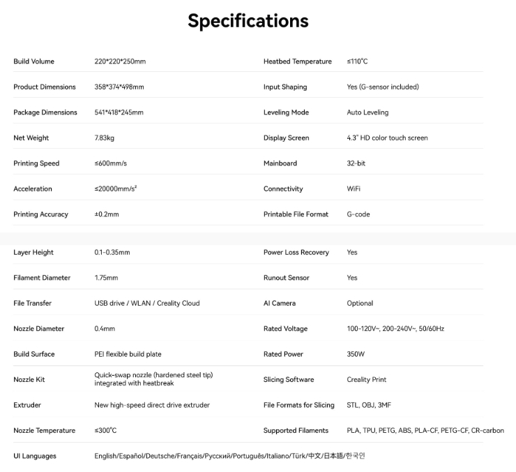516x472 pixels.
Task: Click the Display Screen label
Action: (286, 138)
